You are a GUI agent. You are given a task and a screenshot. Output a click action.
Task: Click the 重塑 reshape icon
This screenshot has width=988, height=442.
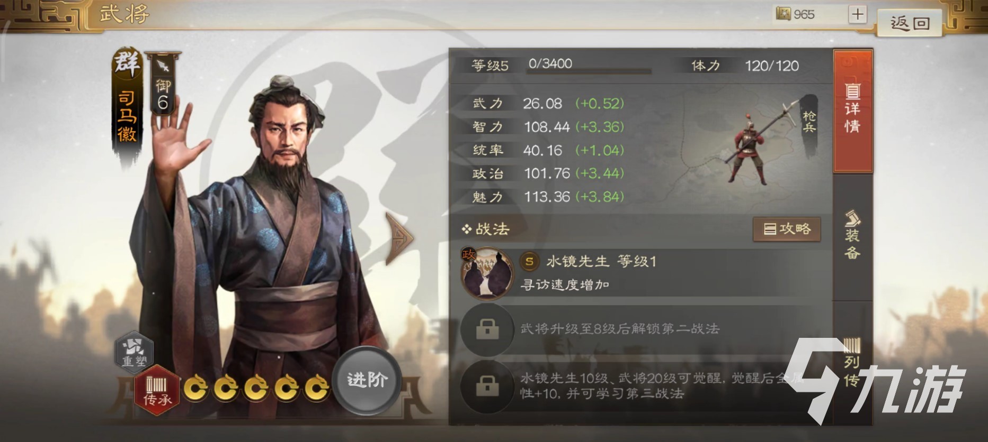tap(135, 351)
